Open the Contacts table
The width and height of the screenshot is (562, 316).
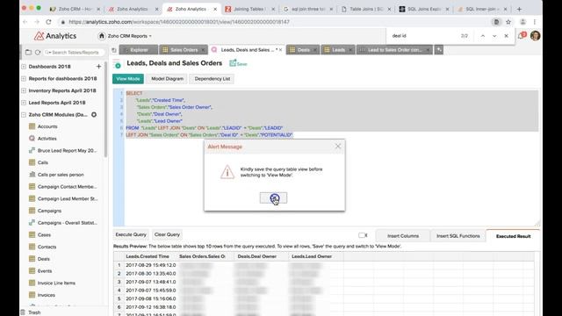(x=47, y=247)
